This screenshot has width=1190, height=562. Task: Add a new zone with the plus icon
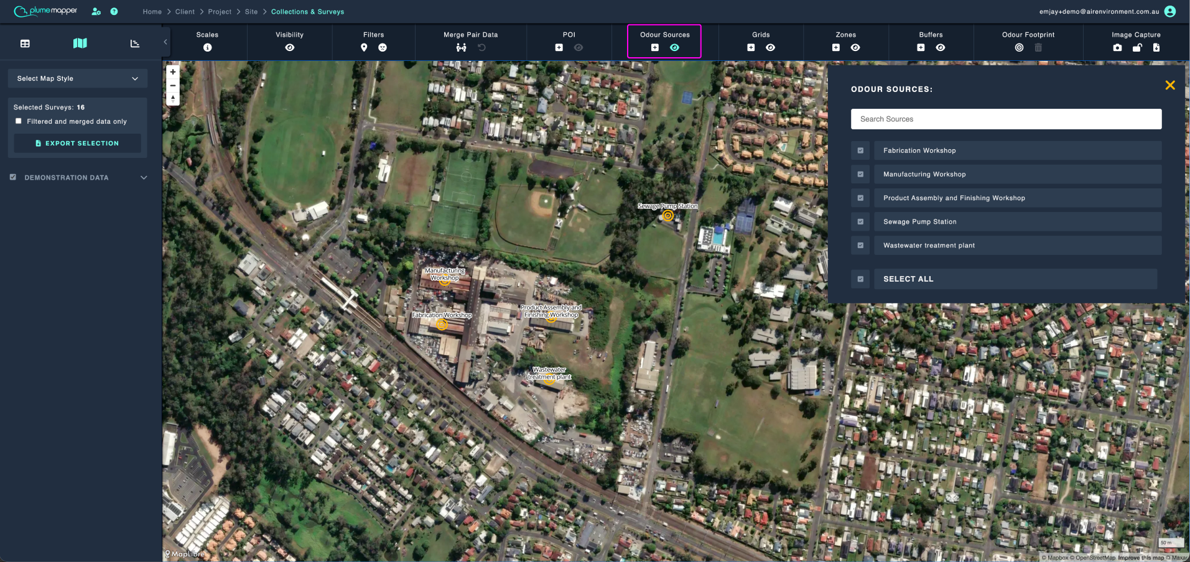836,47
